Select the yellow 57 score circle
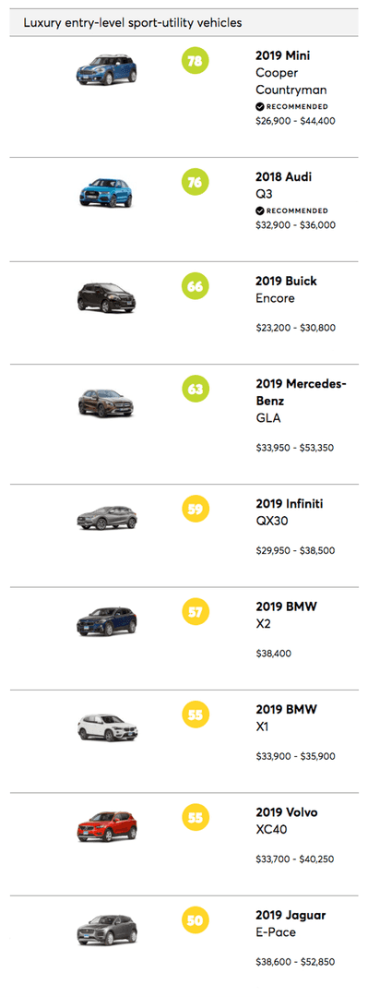 pos(196,612)
